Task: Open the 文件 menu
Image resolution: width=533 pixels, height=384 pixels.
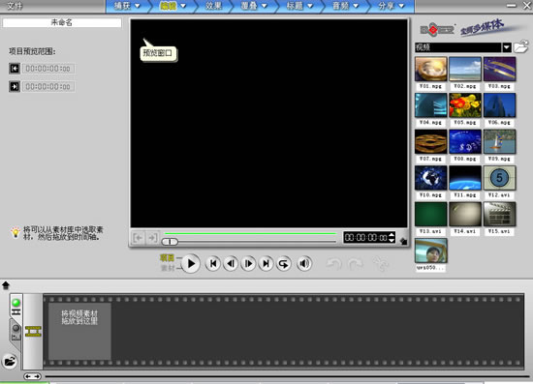Action: pos(15,6)
